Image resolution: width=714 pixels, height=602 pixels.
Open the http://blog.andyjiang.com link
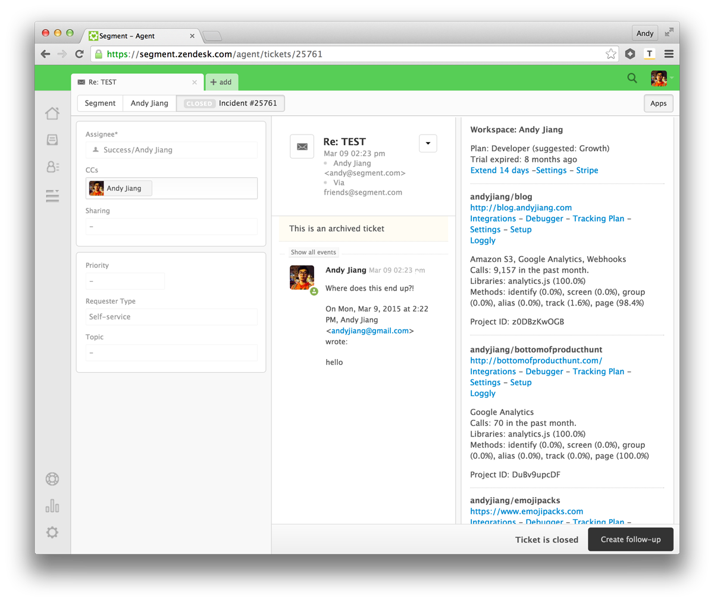click(x=521, y=208)
